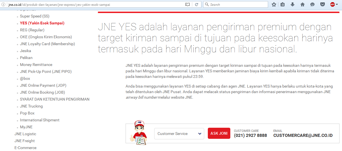Open Pop Box sidebar link
This screenshot has width=342, height=151.
[27, 113]
